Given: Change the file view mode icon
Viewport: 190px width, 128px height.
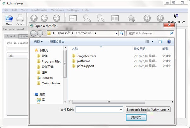Looking at the screenshot, I should [147, 42].
